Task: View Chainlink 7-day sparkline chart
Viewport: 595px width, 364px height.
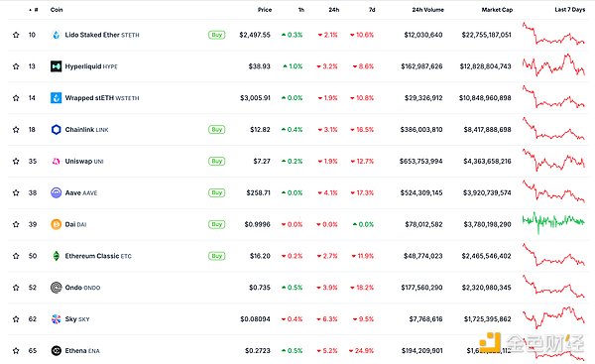Action: click(553, 129)
